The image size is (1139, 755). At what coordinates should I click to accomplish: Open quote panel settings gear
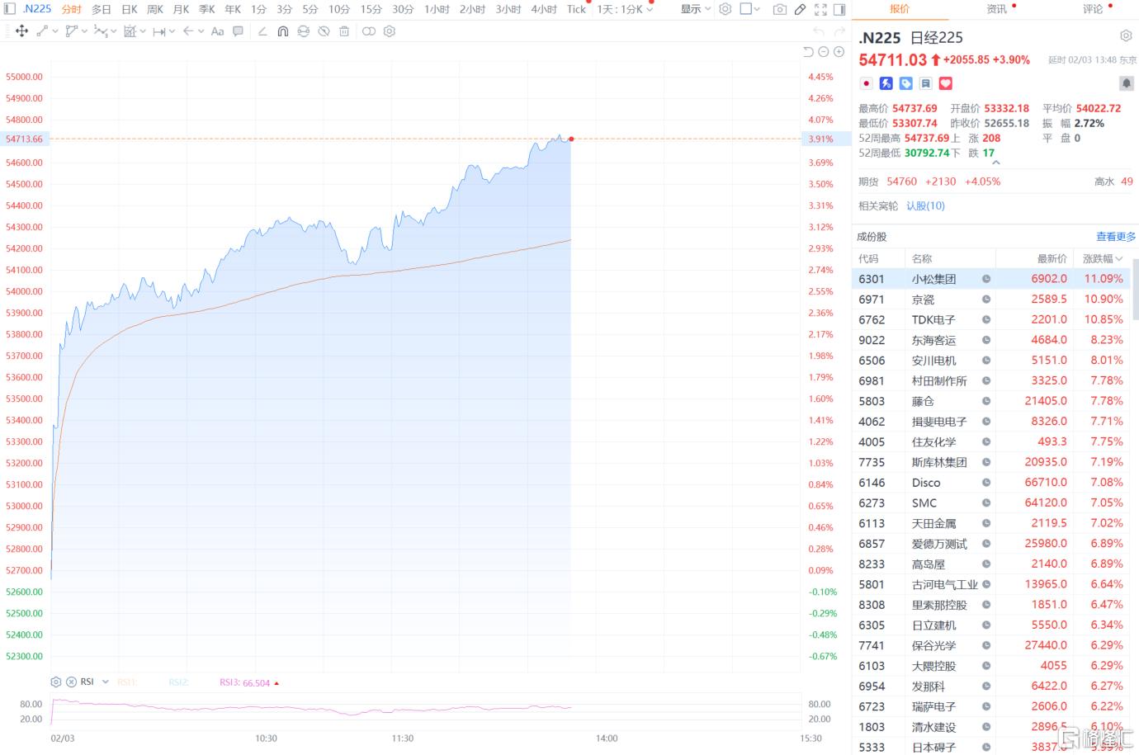click(1126, 36)
